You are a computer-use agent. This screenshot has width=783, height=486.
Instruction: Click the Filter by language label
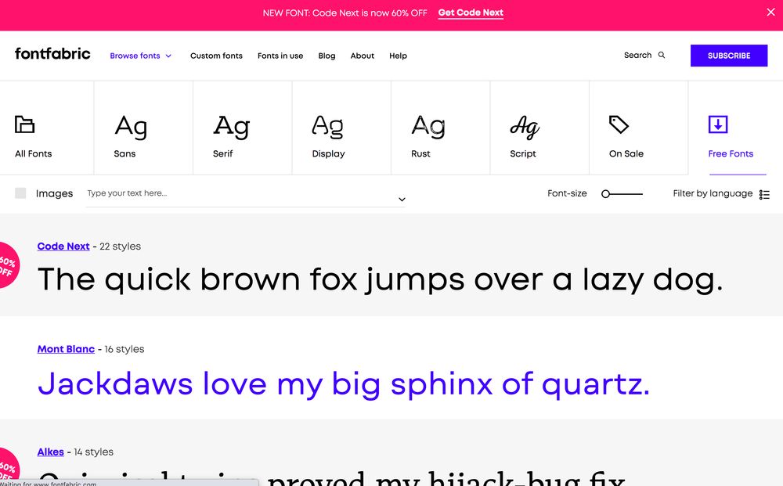click(x=713, y=193)
